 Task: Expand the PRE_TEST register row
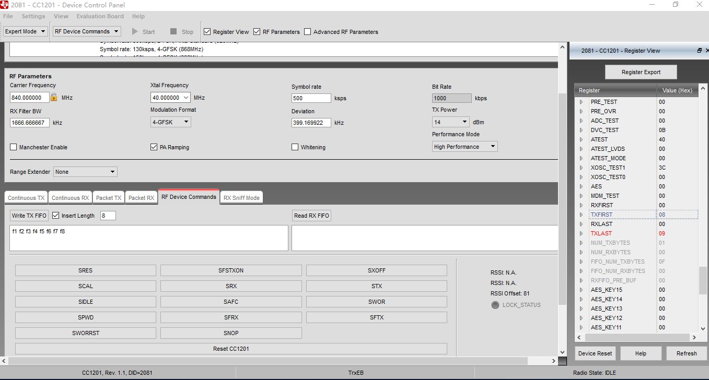click(581, 102)
